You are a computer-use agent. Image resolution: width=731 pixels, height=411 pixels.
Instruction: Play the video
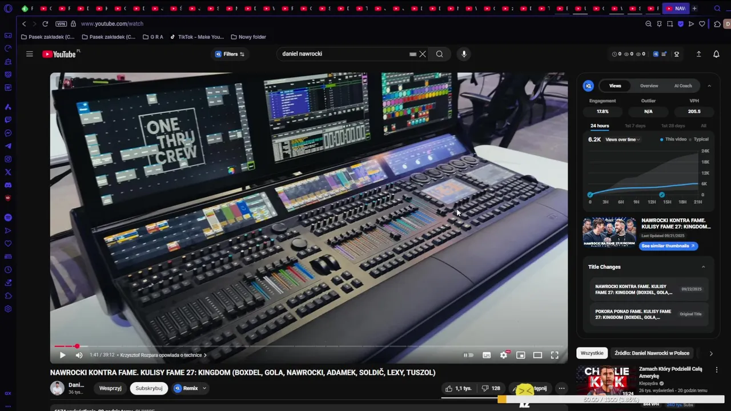(x=62, y=355)
